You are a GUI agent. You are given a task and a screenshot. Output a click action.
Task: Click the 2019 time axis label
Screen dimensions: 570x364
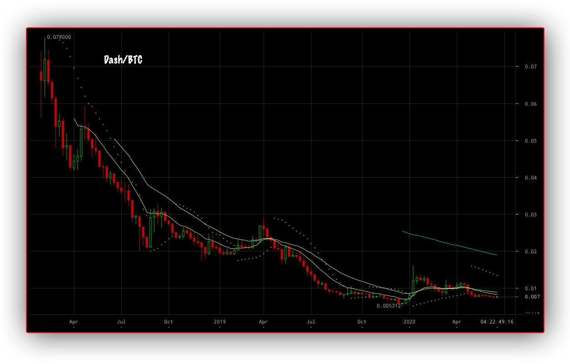tap(220, 322)
